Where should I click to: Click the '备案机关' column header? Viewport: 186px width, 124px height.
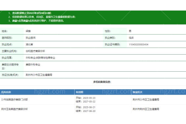[x=137, y=92]
